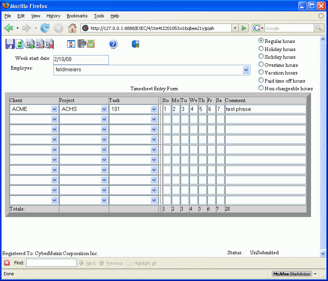Open the McAfee SiteAdvisor dropdown arrow
328x281 pixels.
315,274
